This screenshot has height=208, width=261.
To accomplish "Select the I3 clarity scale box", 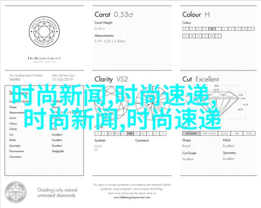I will [163, 134].
